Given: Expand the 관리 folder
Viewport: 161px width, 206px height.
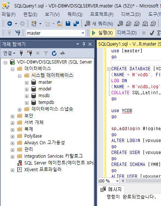Looking at the screenshot, I should click(12, 150).
